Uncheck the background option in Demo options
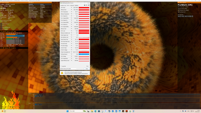 tap(178, 12)
